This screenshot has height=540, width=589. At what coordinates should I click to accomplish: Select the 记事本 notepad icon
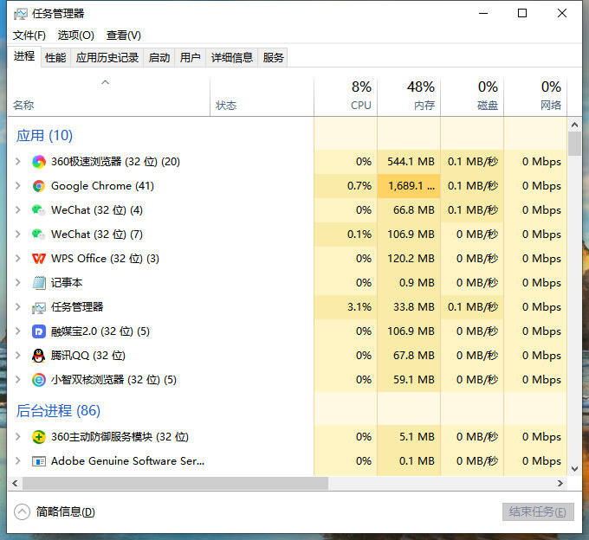[39, 283]
